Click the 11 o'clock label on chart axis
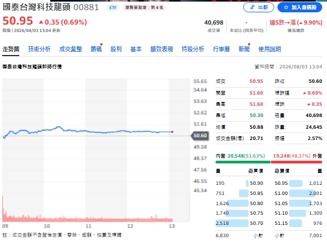 [x=89, y=226]
